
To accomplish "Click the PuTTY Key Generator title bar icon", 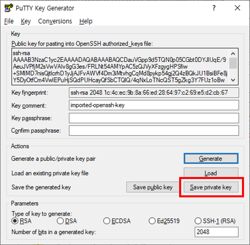I will click(x=8, y=8).
